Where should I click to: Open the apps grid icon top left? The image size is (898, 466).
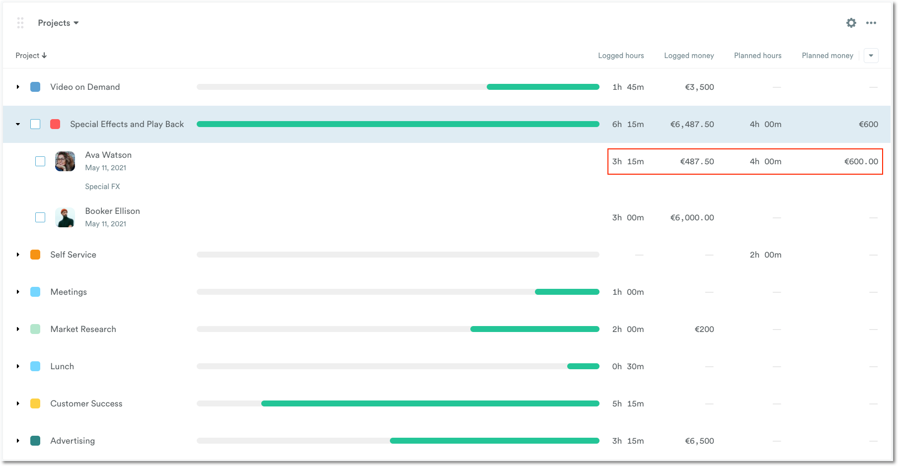pyautogui.click(x=20, y=23)
